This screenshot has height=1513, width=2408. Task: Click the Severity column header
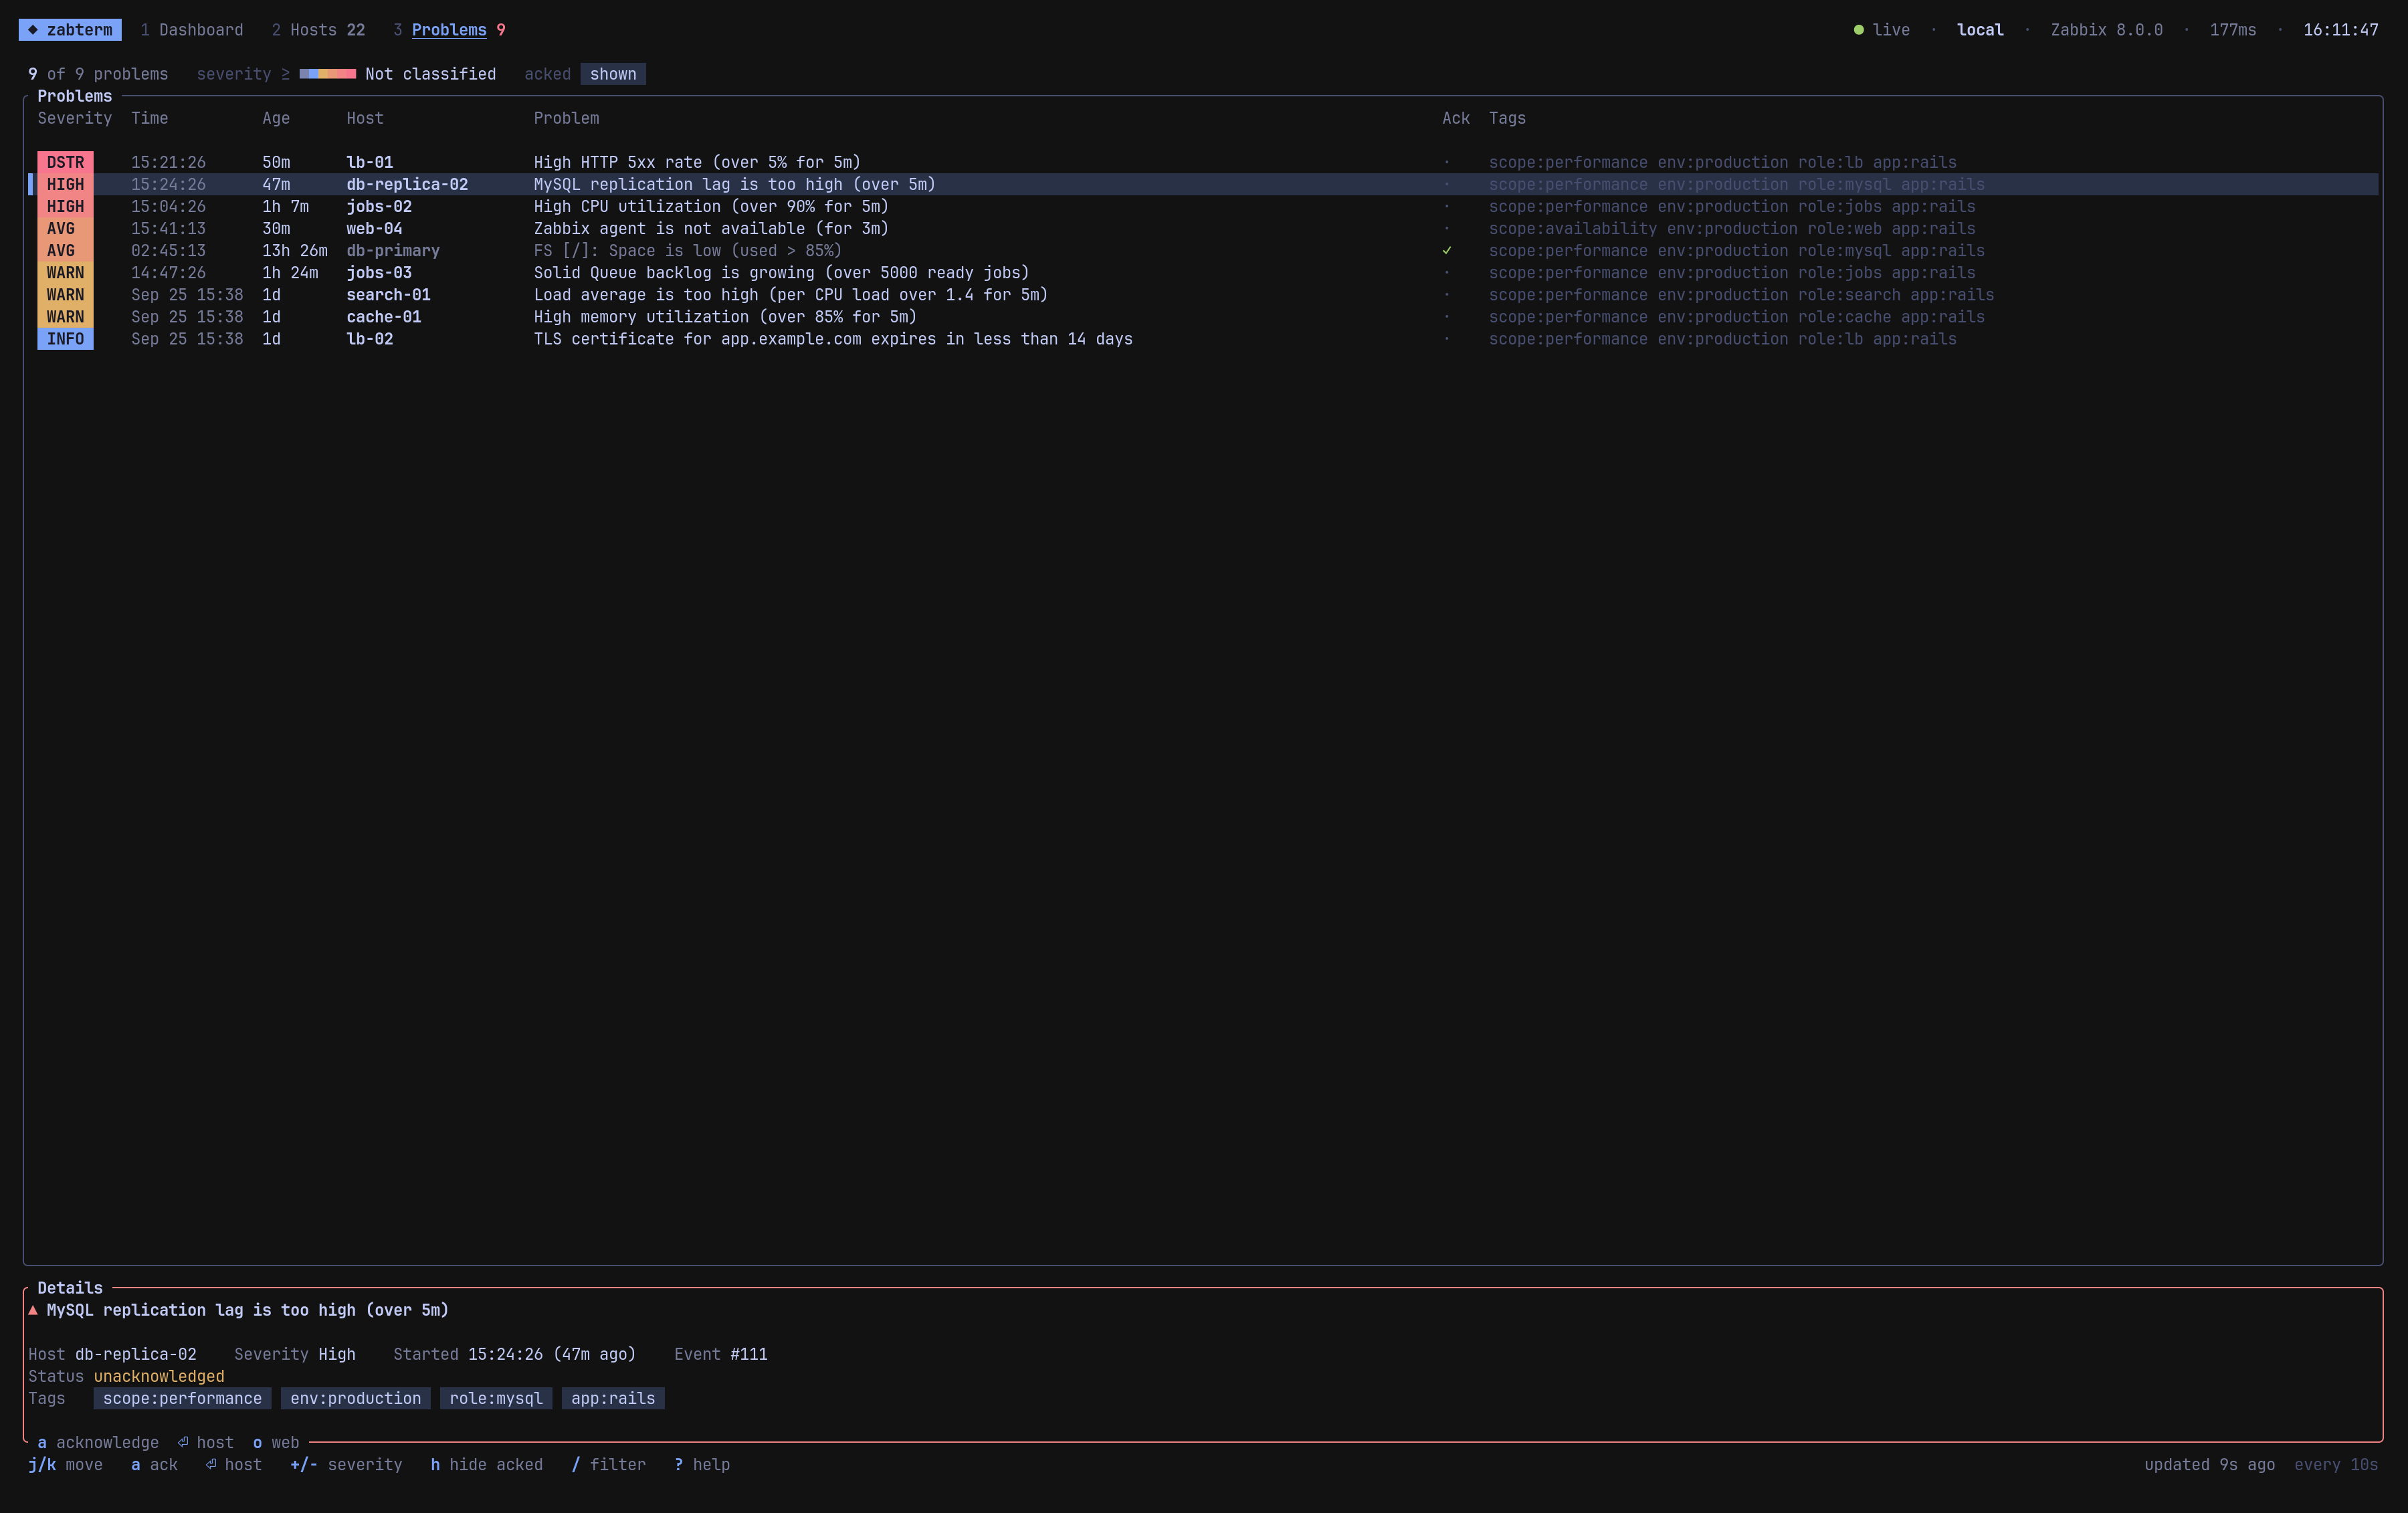75,118
